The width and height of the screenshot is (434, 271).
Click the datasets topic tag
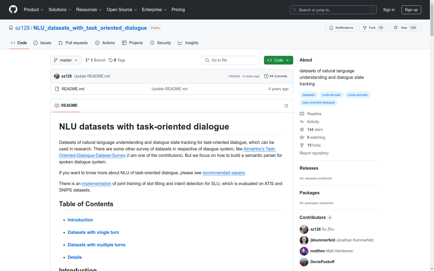click(x=309, y=95)
